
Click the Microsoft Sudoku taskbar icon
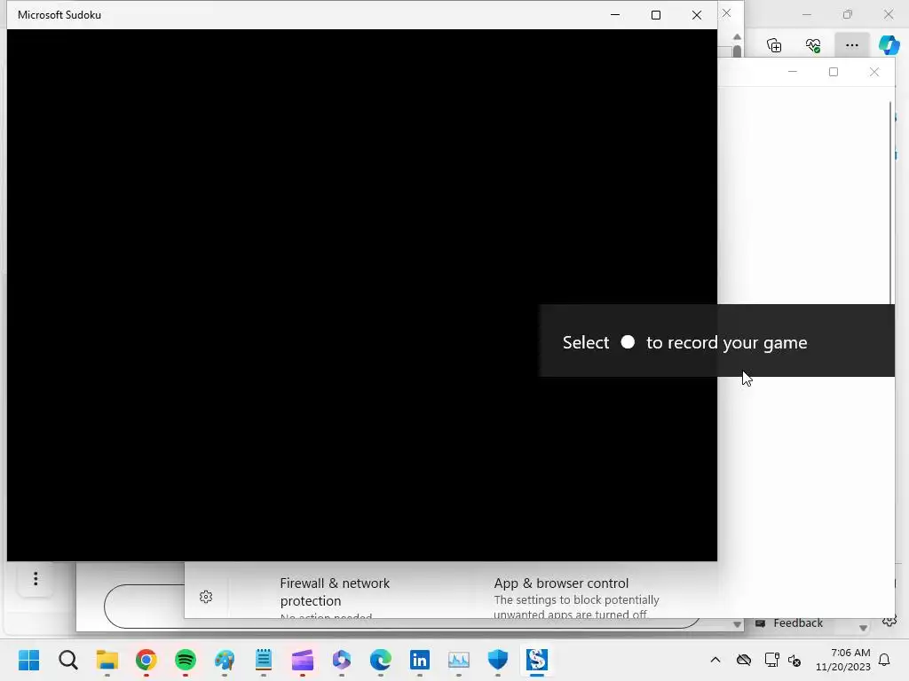pyautogui.click(x=537, y=660)
